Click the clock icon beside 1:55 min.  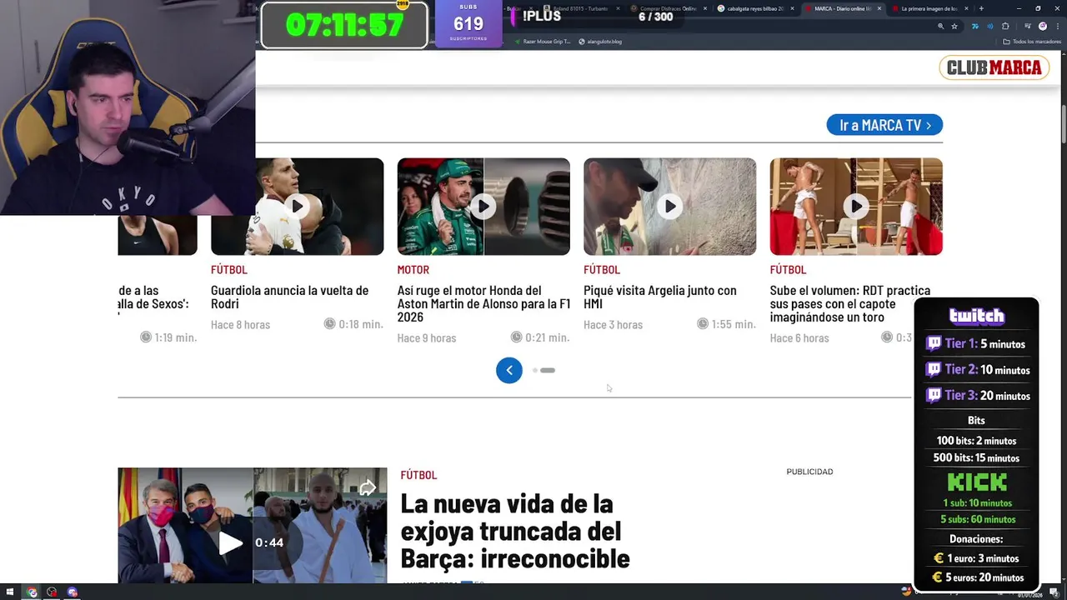[703, 324]
